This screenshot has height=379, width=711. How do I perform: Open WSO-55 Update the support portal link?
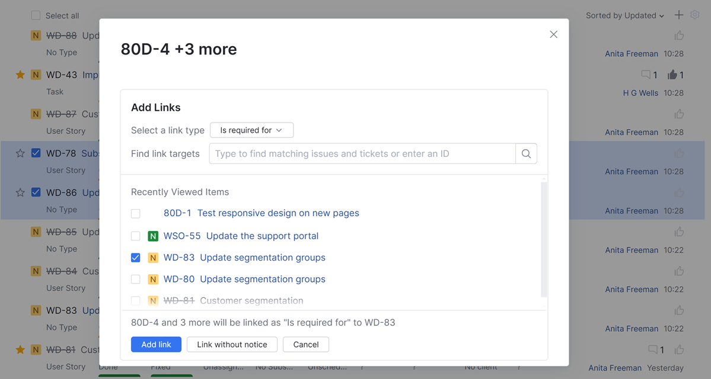[241, 236]
